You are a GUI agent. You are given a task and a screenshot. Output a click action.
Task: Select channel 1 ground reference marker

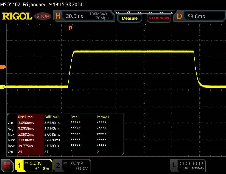[x=3, y=87]
